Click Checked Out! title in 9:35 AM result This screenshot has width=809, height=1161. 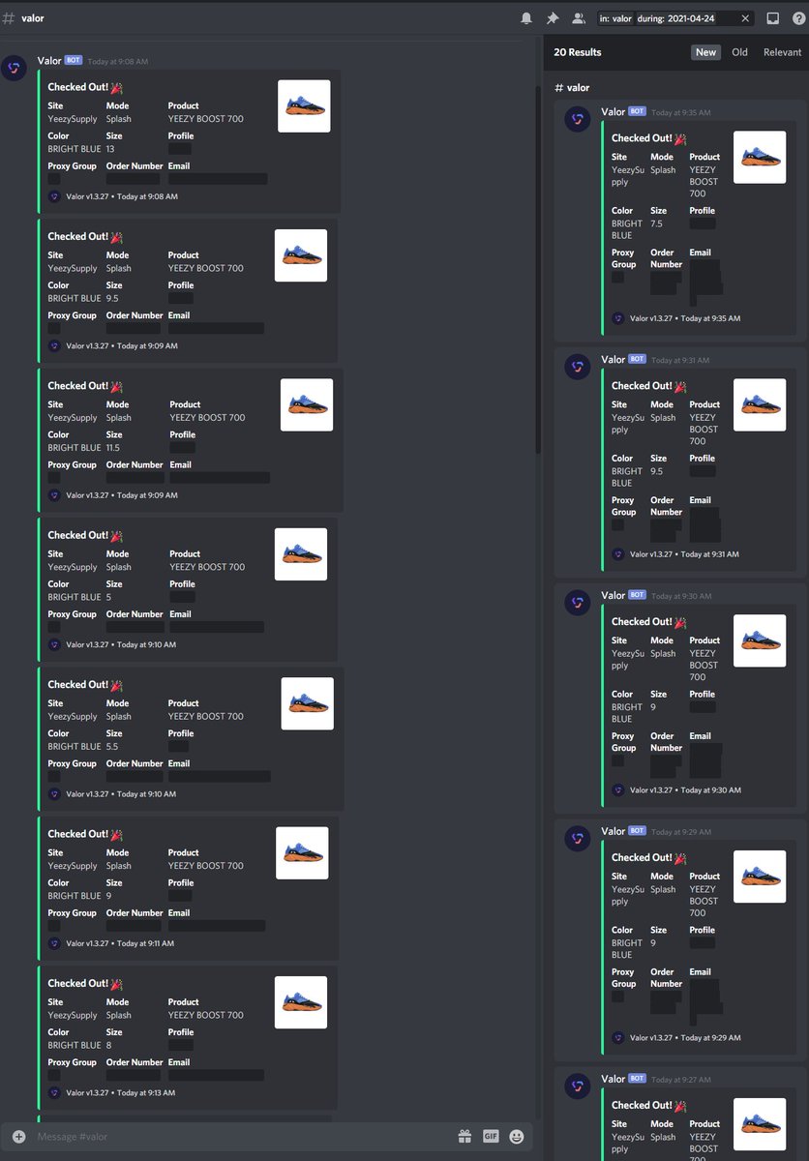[x=649, y=138]
